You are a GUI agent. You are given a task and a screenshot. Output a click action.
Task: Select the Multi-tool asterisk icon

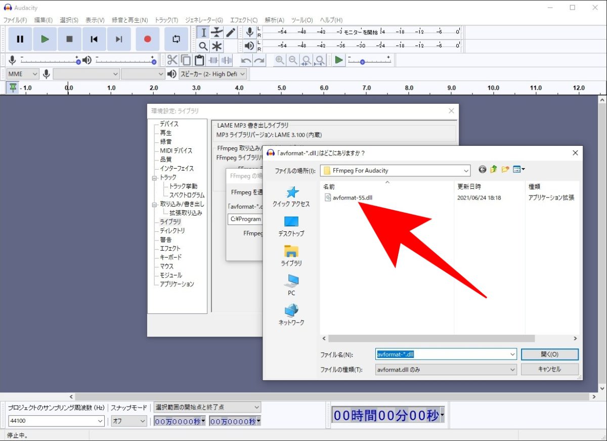[216, 47]
